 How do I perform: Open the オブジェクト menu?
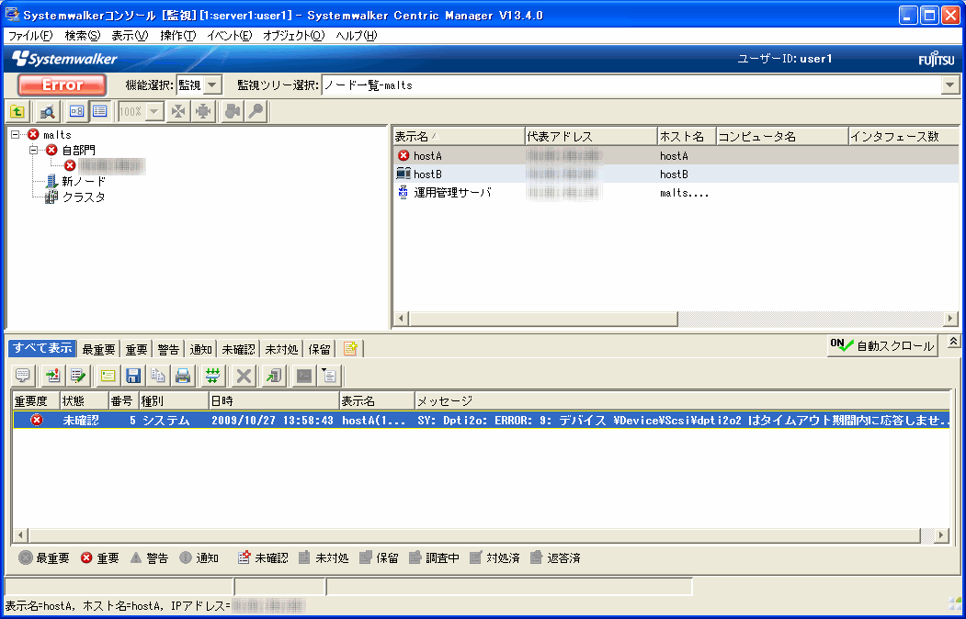pyautogui.click(x=293, y=36)
